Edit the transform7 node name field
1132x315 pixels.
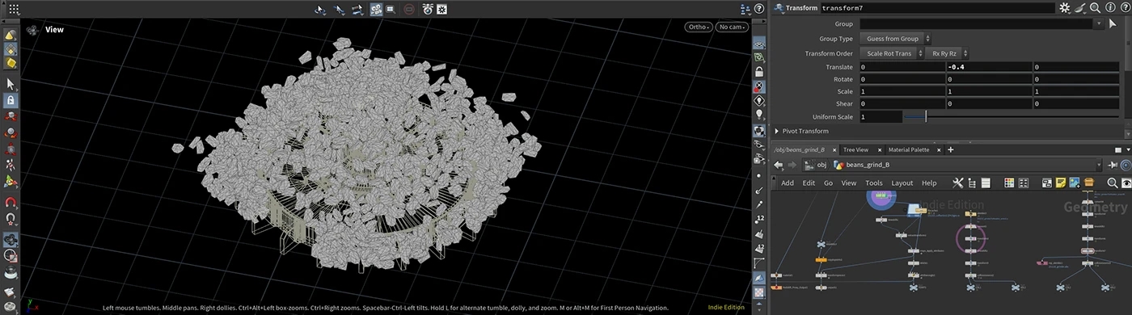coord(938,7)
